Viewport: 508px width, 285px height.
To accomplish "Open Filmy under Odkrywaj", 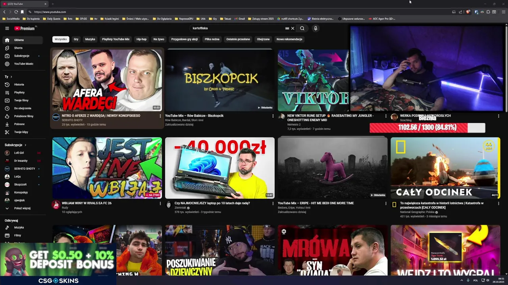I will [x=17, y=236].
